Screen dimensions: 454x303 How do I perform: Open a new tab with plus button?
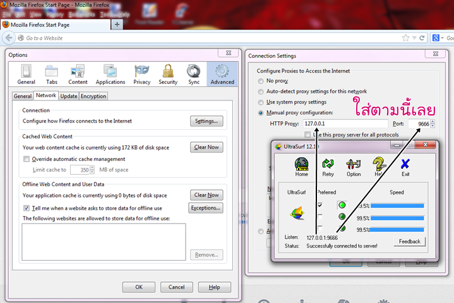(x=117, y=25)
